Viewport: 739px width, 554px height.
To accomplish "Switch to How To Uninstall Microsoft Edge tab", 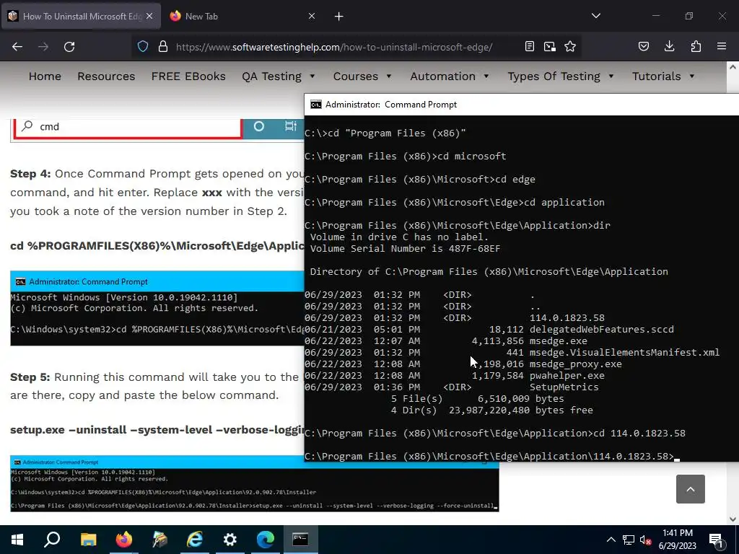I will (x=81, y=16).
